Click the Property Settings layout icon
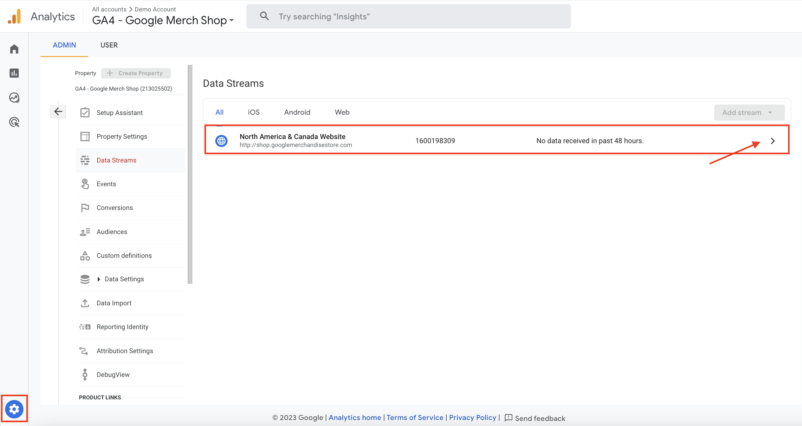The width and height of the screenshot is (802, 426). (x=85, y=137)
